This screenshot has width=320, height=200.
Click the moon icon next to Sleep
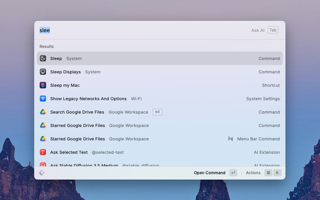point(43,58)
